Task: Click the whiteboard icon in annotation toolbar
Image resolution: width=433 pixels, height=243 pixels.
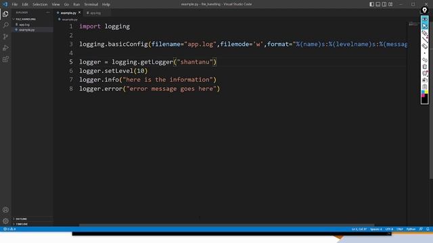Action: (425, 74)
